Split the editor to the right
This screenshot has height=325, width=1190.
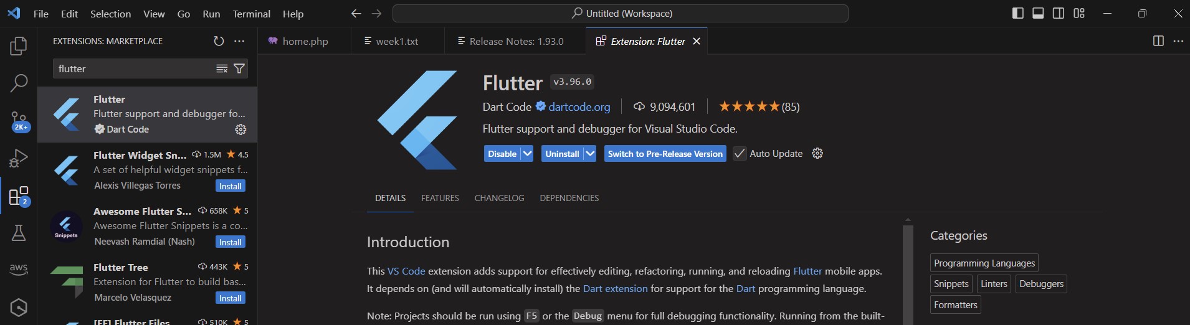coord(1158,41)
